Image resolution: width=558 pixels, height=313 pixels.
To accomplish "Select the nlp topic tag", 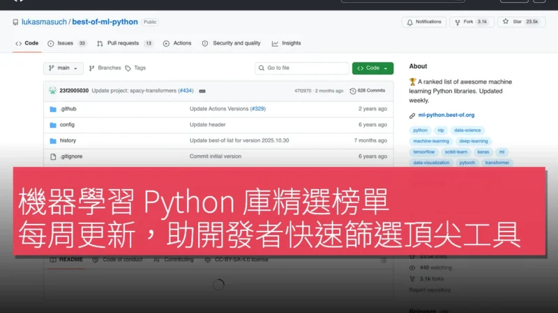I will (441, 131).
